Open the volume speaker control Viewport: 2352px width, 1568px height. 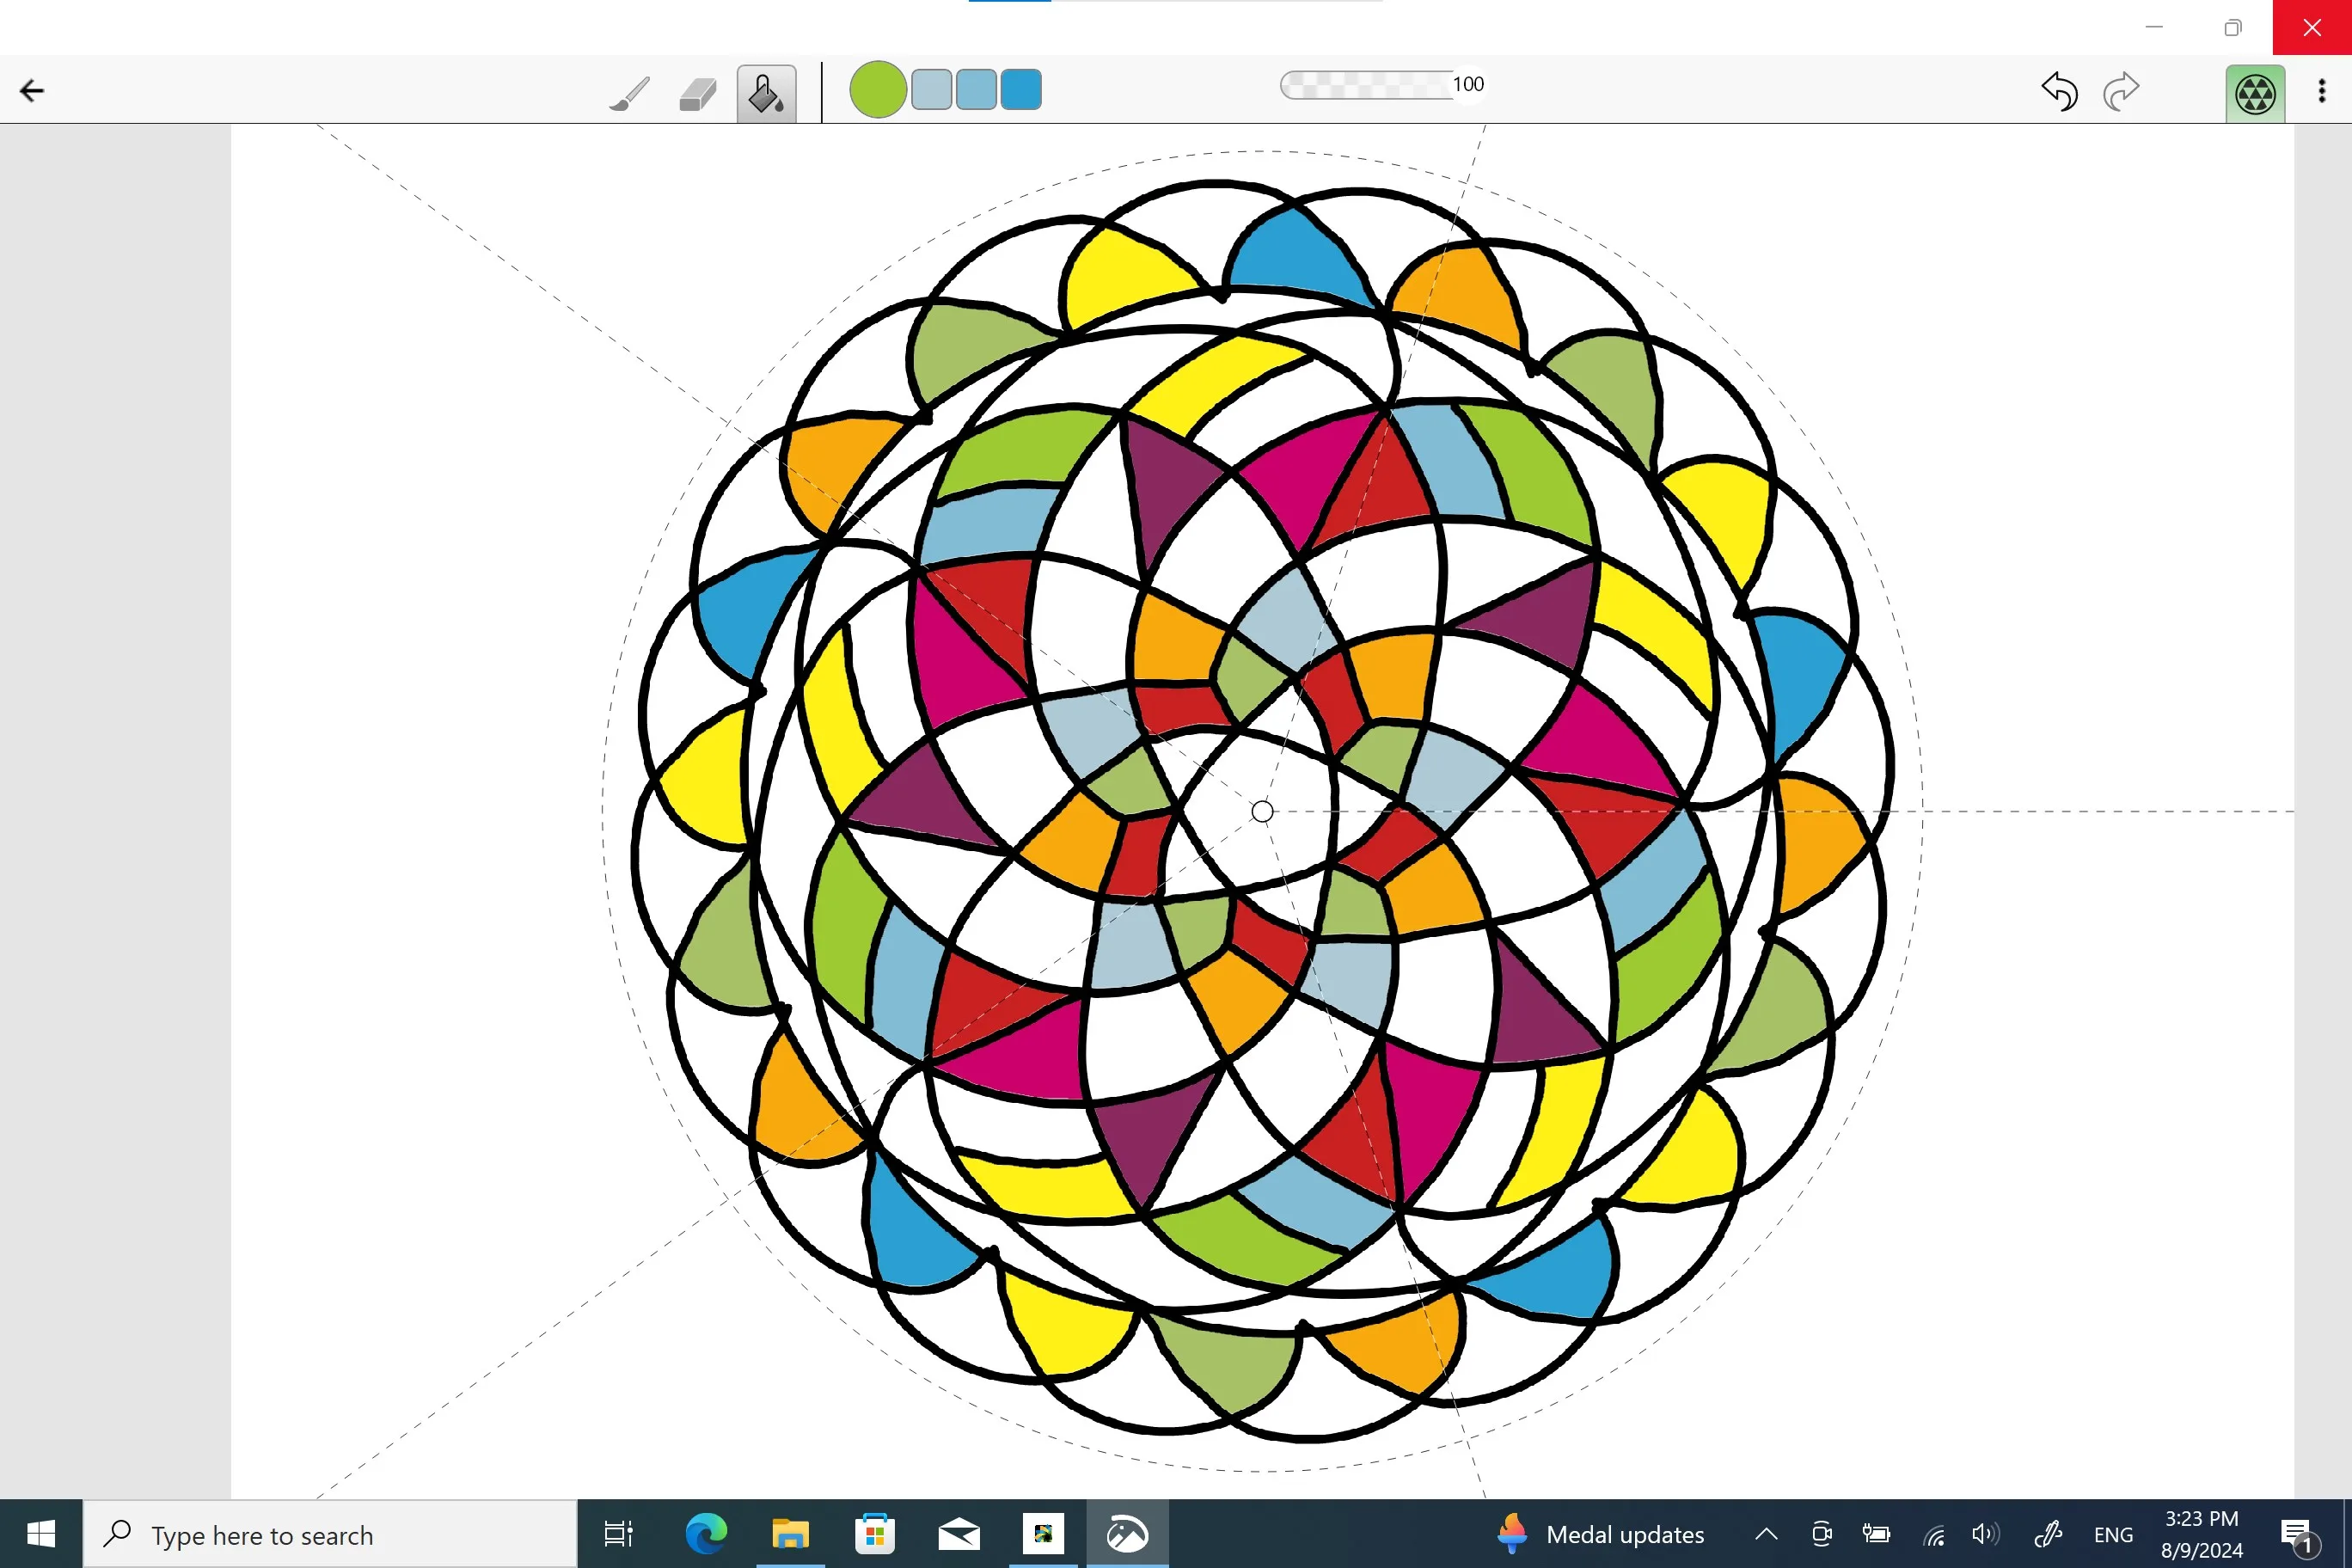(1985, 1534)
